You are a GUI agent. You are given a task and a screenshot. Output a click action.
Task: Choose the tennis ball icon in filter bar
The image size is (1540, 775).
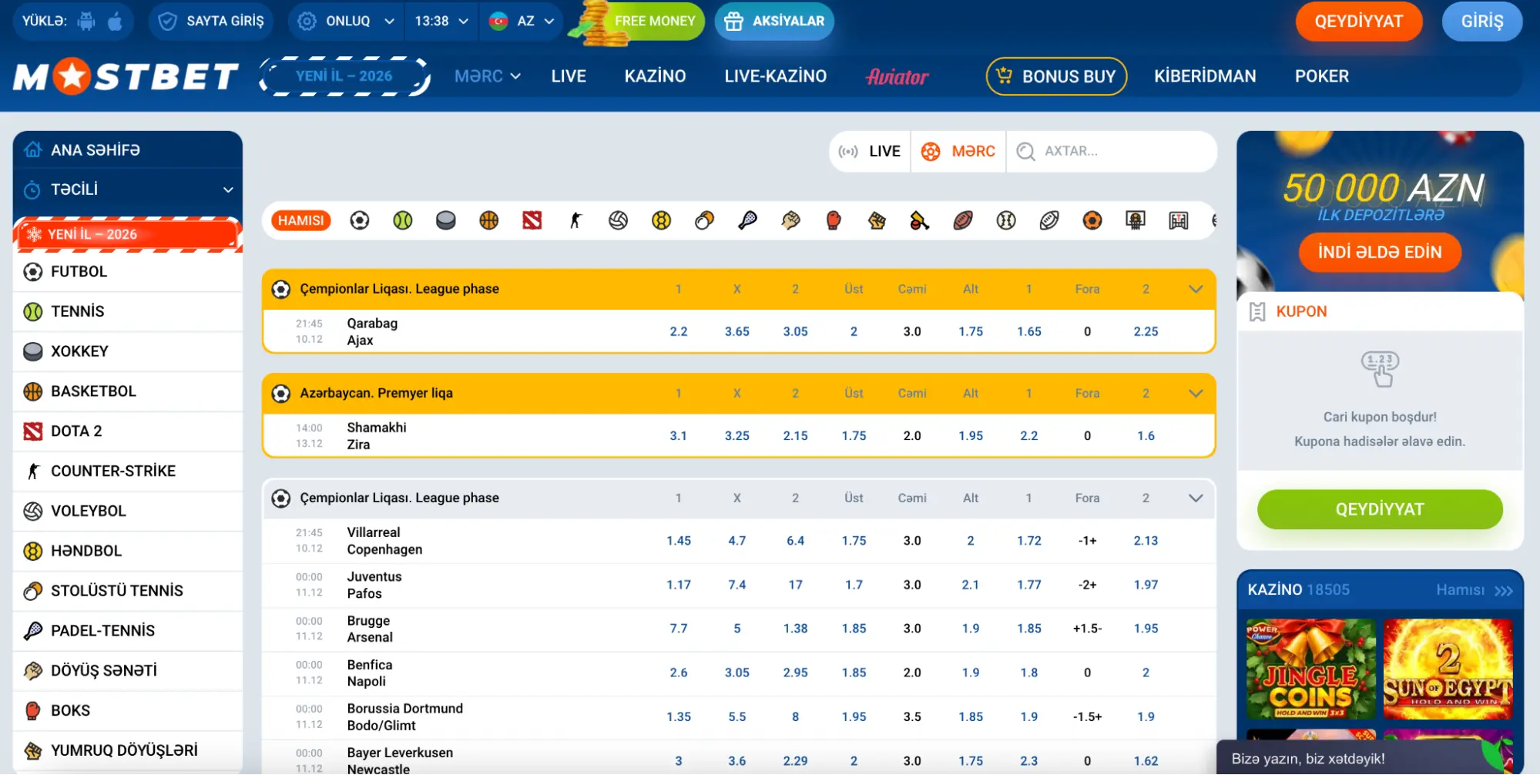click(x=402, y=221)
